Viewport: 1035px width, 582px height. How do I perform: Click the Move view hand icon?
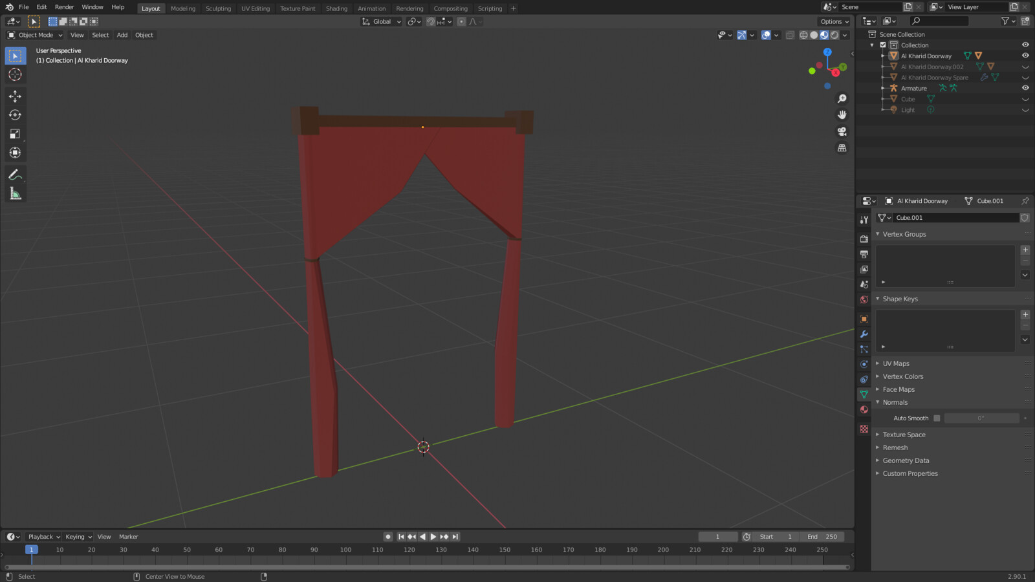click(842, 115)
